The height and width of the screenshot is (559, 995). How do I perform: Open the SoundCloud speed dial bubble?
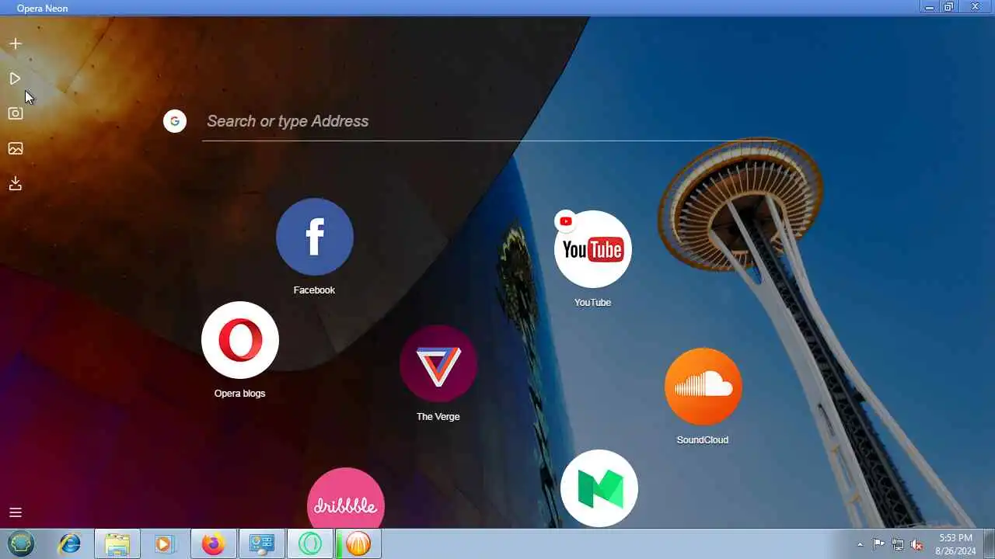pyautogui.click(x=703, y=387)
